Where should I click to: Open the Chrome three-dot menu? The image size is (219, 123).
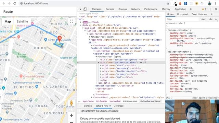pyautogui.click(x=215, y=3)
